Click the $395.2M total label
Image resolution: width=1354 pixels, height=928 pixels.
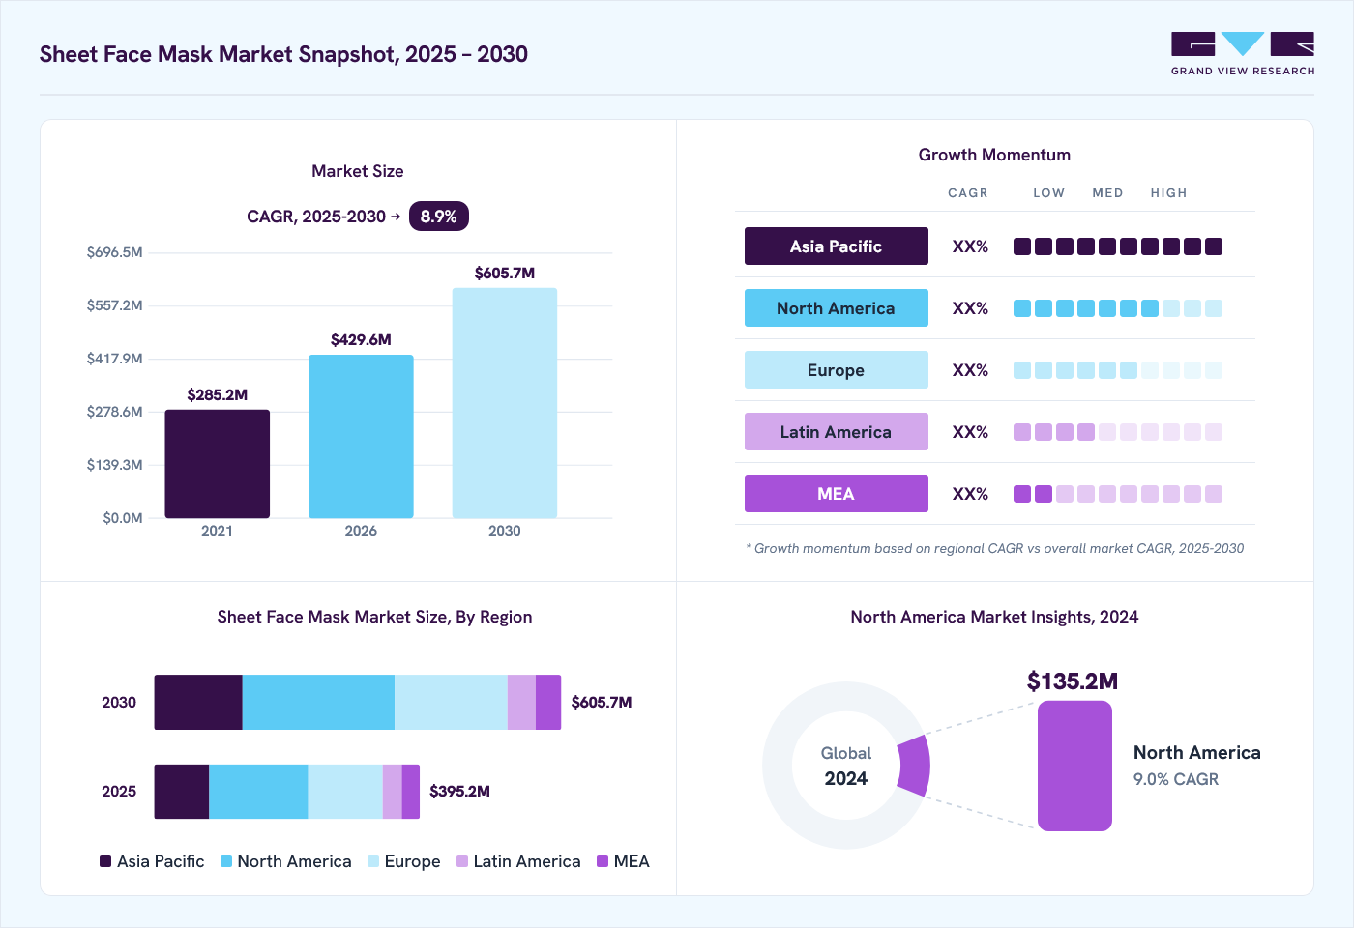tap(459, 791)
